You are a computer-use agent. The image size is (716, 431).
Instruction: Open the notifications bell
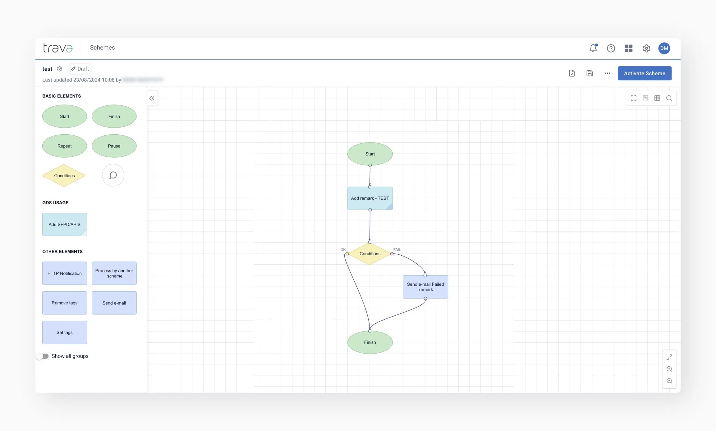[593, 48]
